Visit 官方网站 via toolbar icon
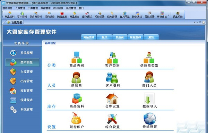 click(124, 15)
